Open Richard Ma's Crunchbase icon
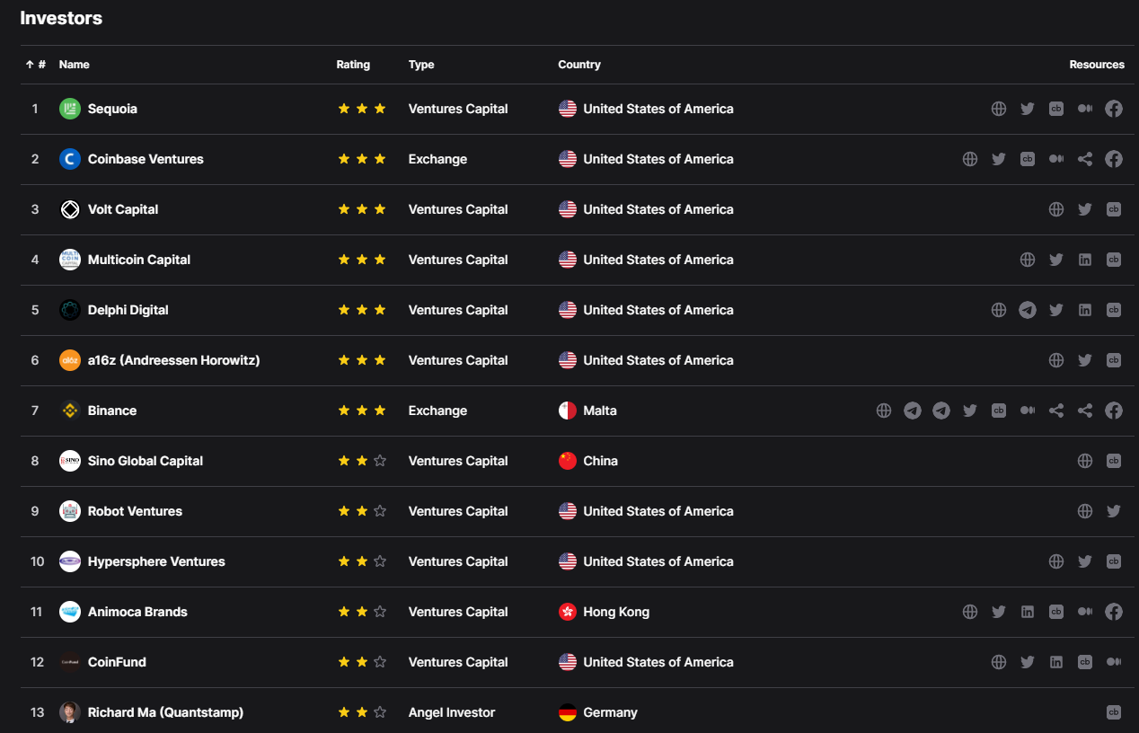Viewport: 1139px width, 733px height. pyautogui.click(x=1113, y=712)
